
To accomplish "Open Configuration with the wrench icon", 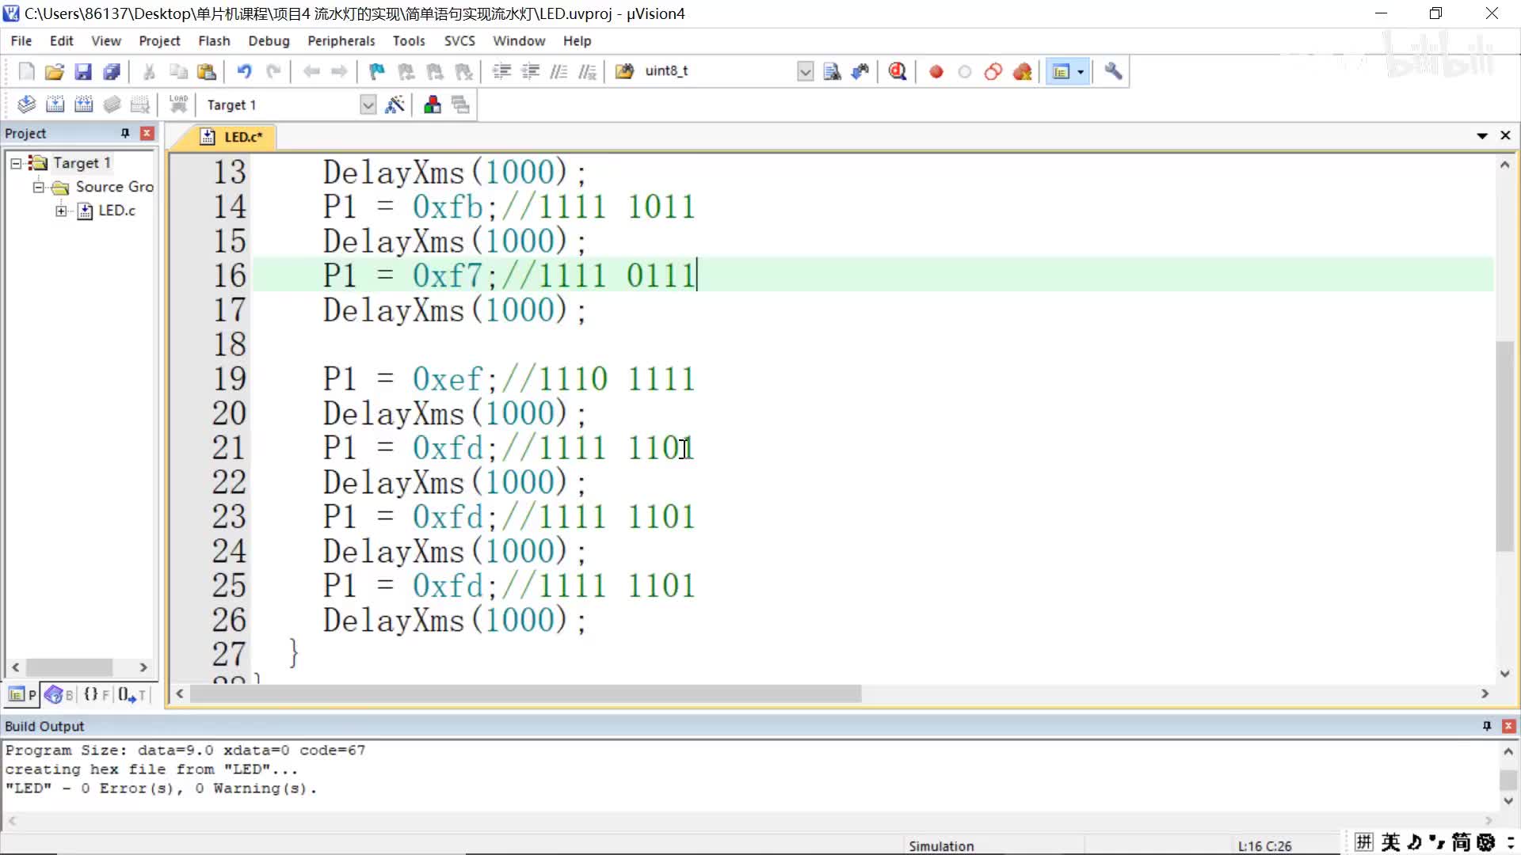I will [1113, 72].
